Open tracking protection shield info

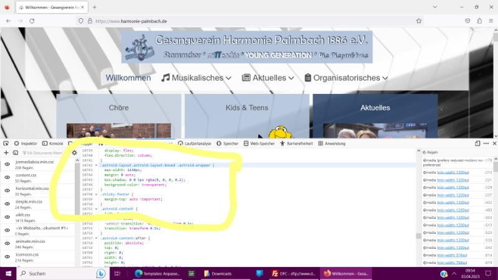point(81,21)
